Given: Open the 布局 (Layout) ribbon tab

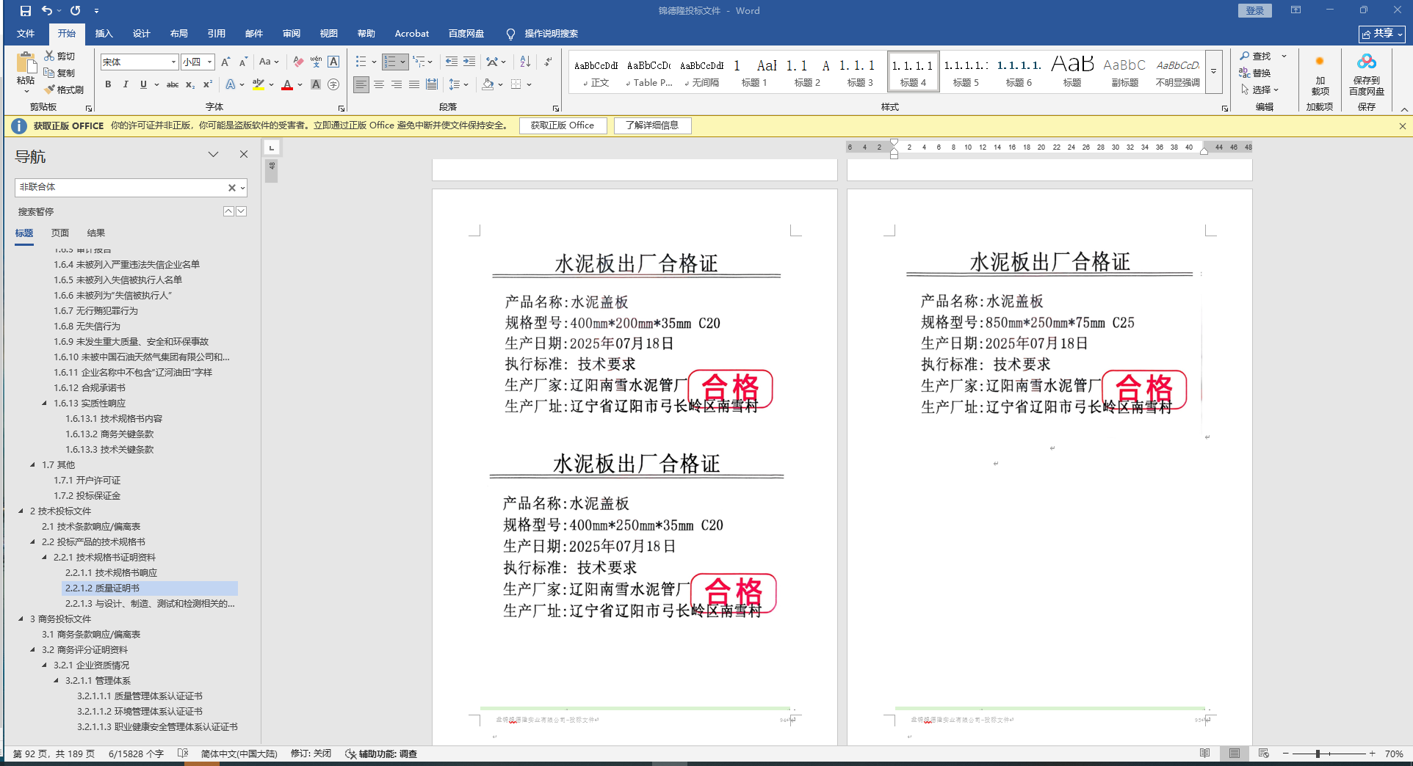Looking at the screenshot, I should click(179, 34).
